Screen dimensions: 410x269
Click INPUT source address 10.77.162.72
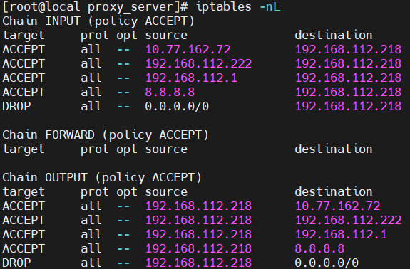pos(188,50)
